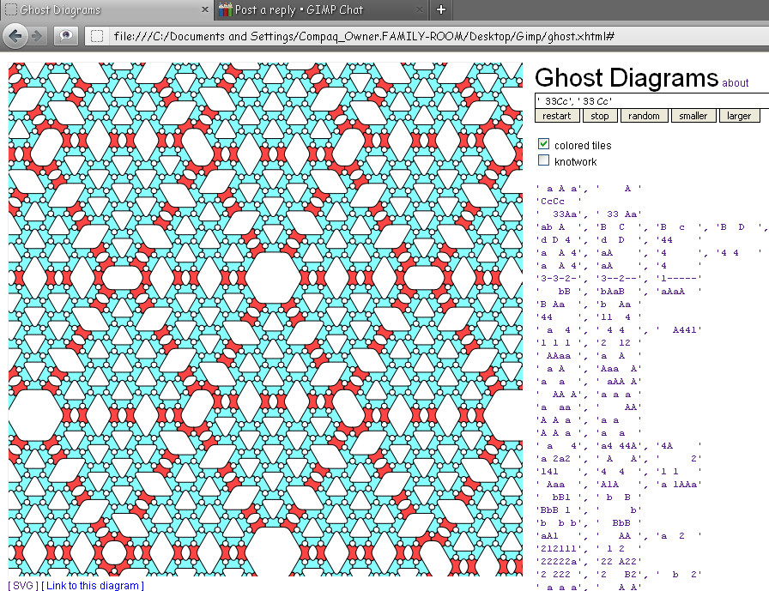Open a new tab with plus button

tap(441, 9)
